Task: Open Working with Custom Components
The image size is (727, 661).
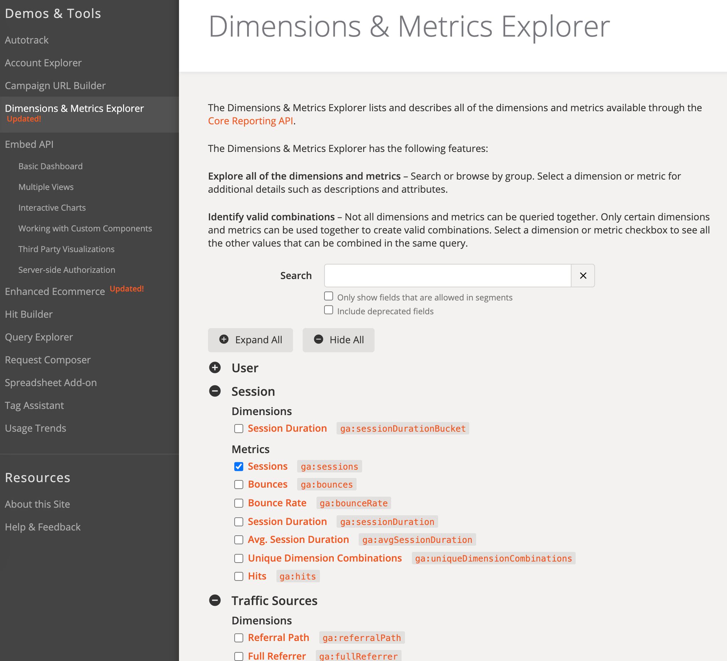Action: [85, 228]
